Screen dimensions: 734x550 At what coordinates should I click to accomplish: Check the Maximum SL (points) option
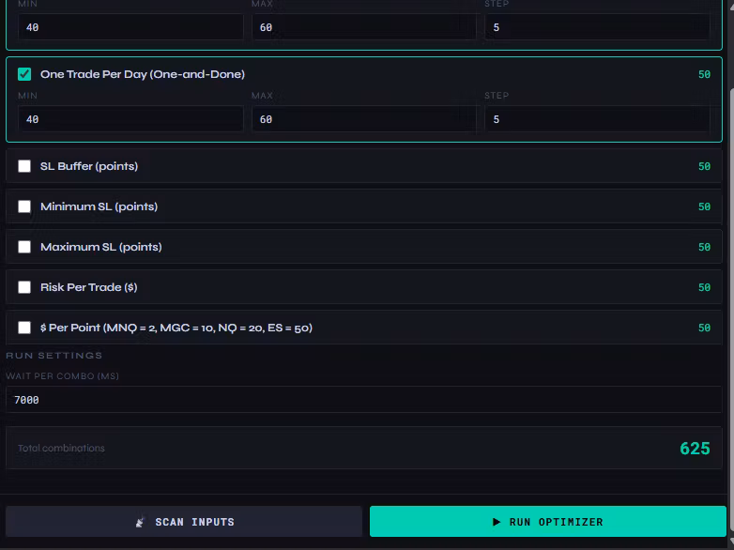[24, 247]
